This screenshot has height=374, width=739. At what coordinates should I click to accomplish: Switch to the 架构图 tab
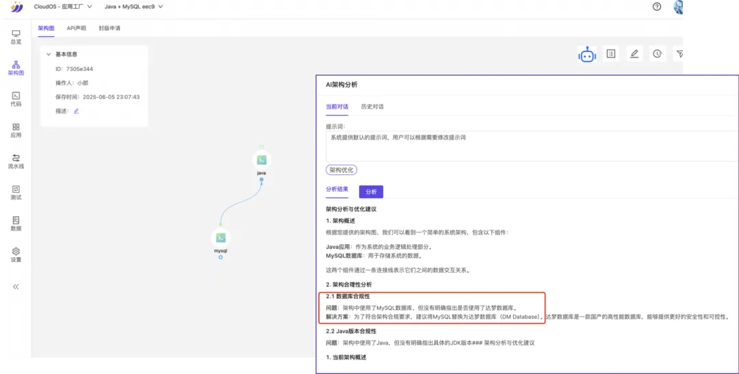(x=47, y=28)
